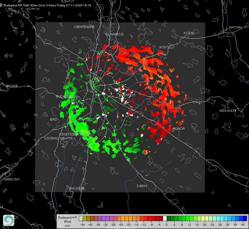Click the MONOR town label
Viewport: 249px width, 229px height.
click(x=179, y=129)
